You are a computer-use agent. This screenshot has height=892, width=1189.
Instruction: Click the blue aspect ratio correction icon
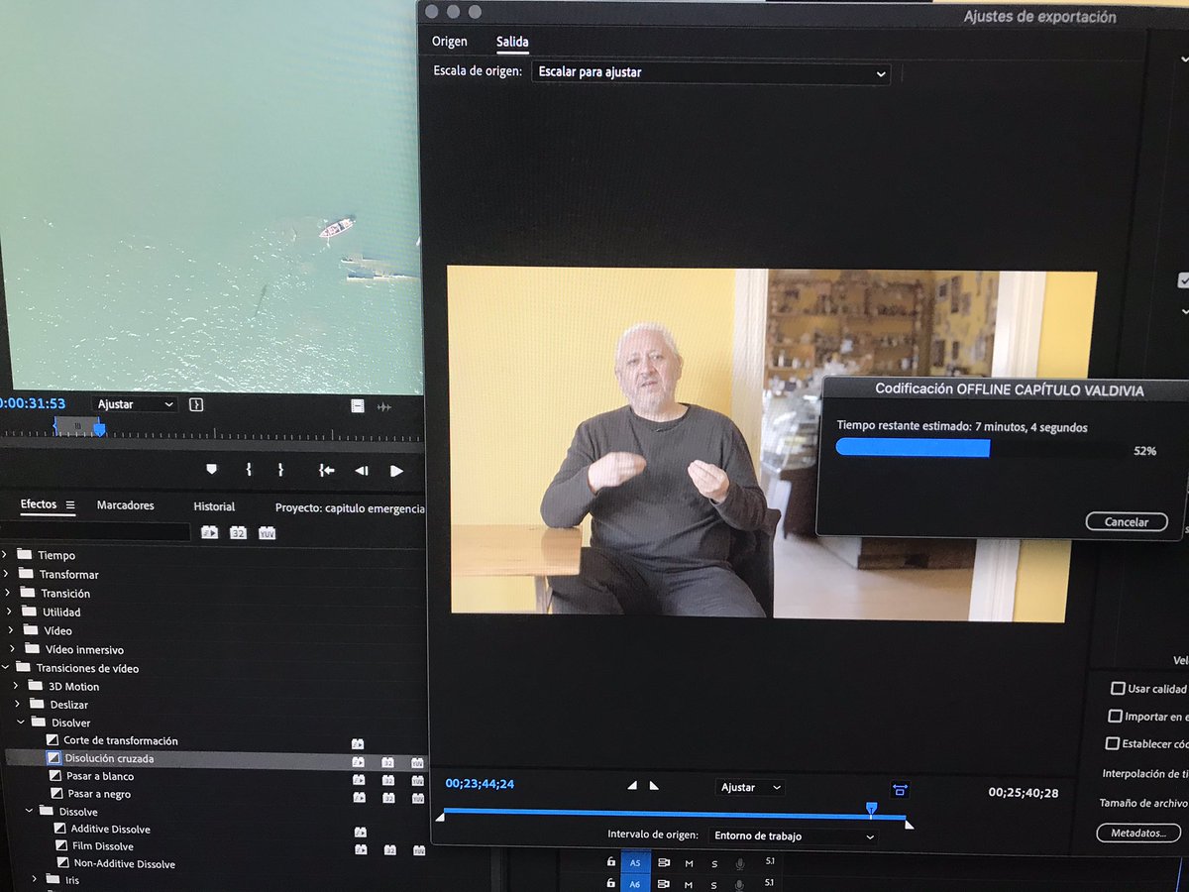tap(900, 790)
